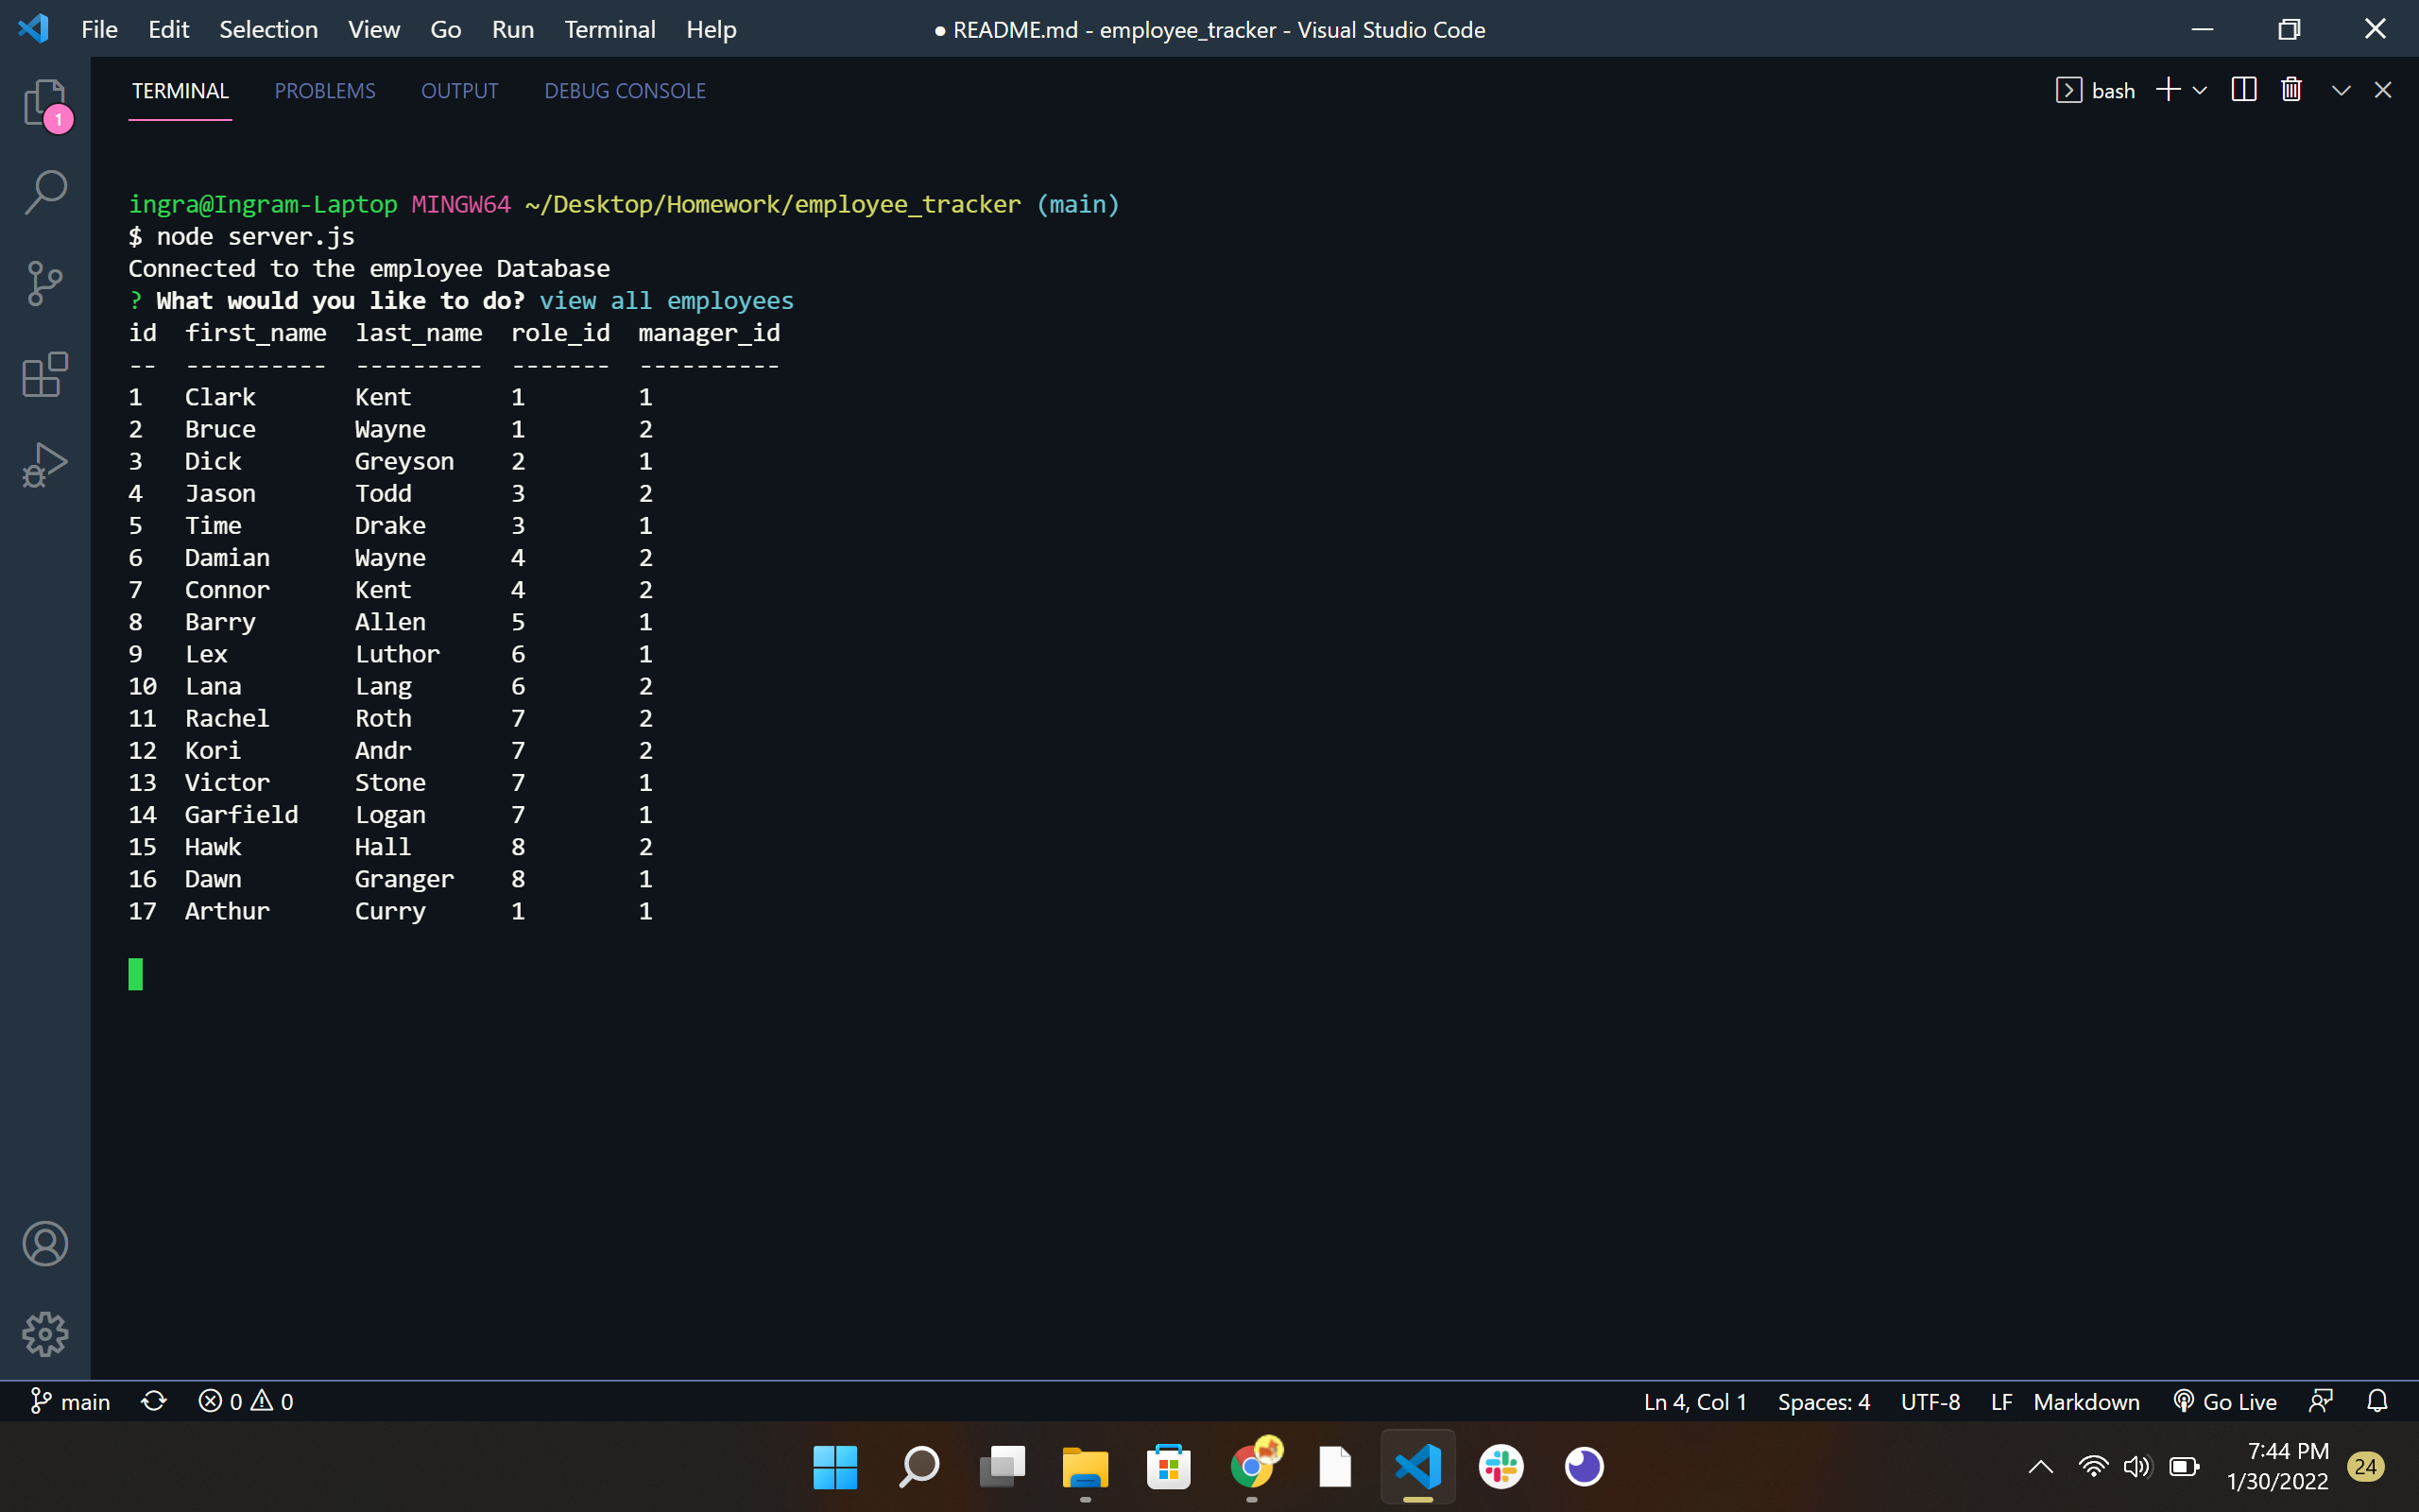Start the Go Live server

click(x=2225, y=1401)
